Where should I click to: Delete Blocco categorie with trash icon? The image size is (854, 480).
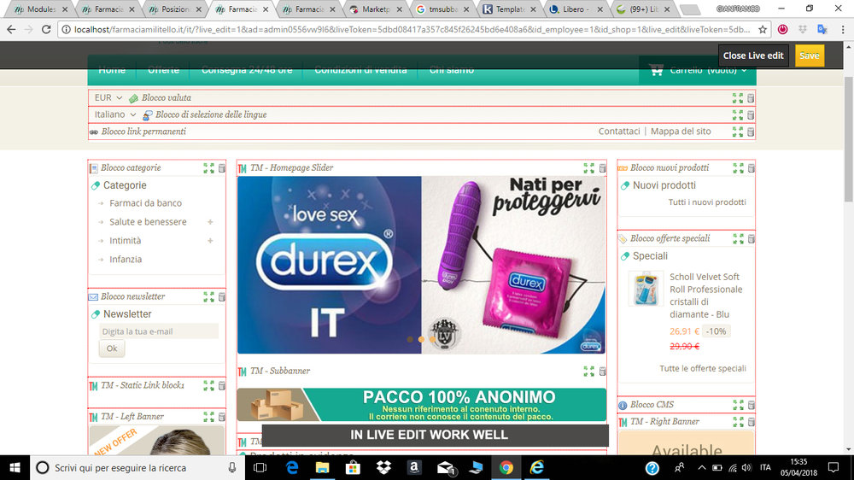(222, 168)
